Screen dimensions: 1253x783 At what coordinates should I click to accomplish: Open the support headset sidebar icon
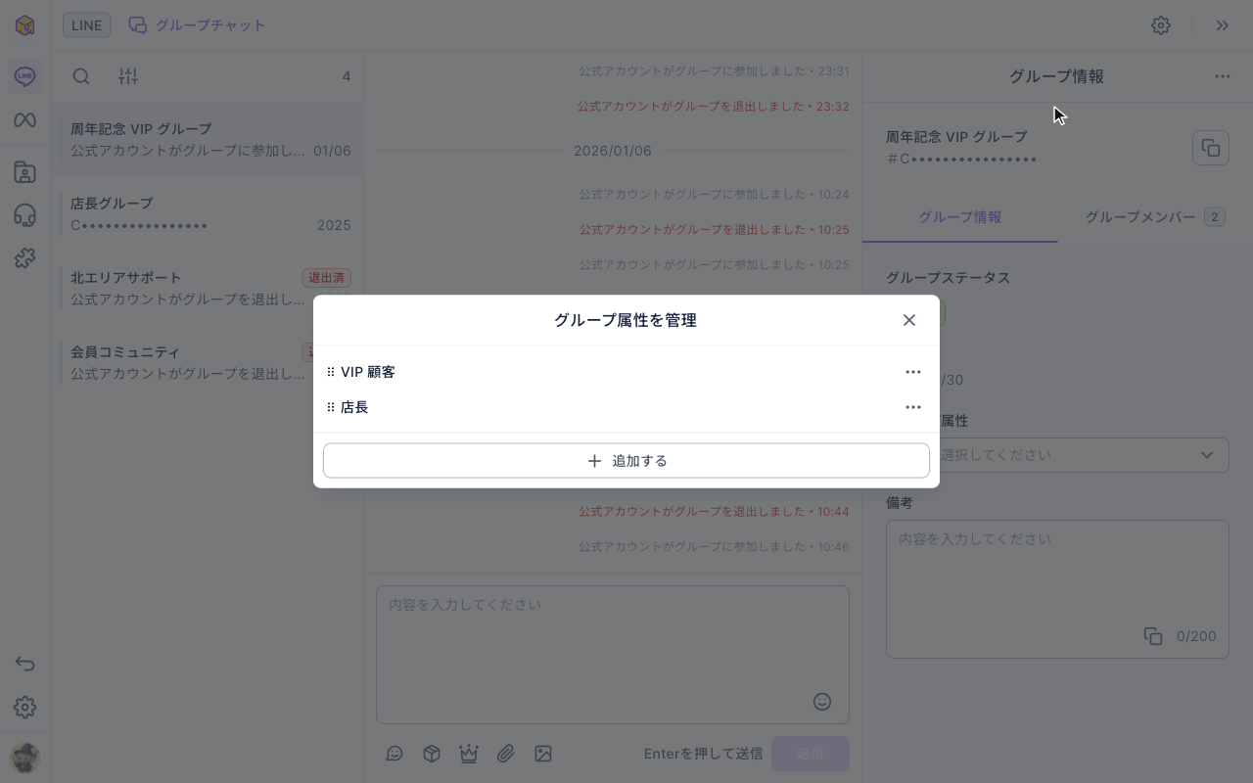tap(25, 215)
